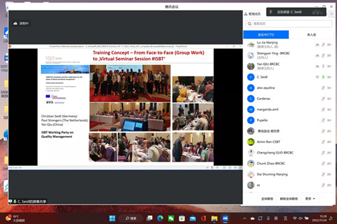Switch to the 会议中(175) tab

pyautogui.click(x=266, y=35)
